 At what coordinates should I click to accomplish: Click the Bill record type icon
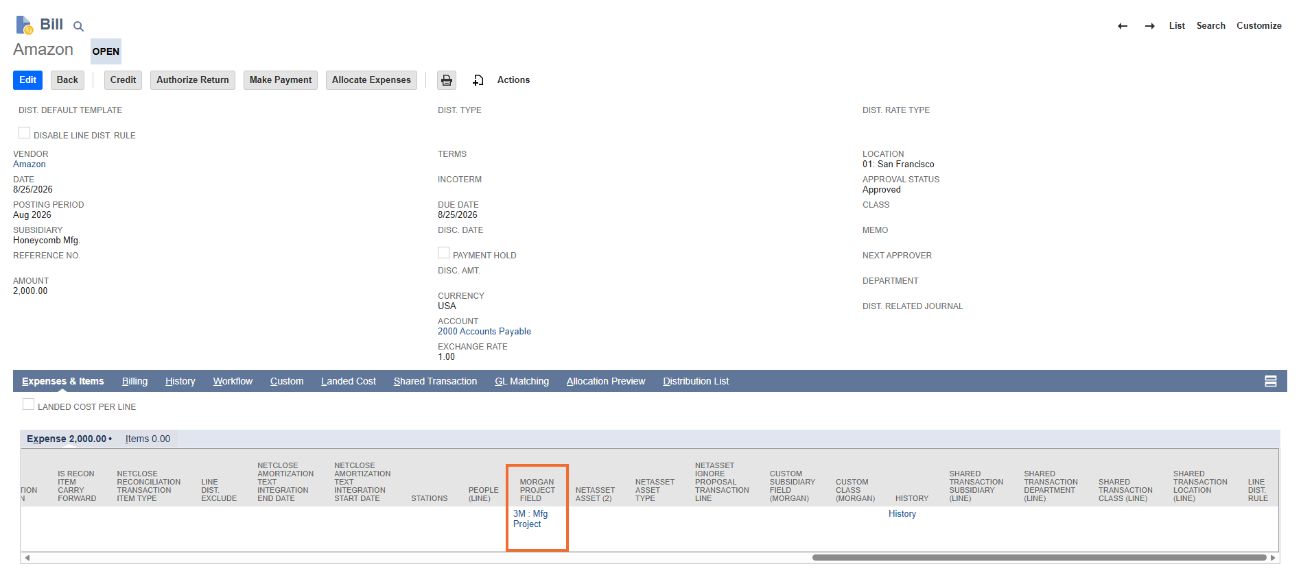point(24,25)
